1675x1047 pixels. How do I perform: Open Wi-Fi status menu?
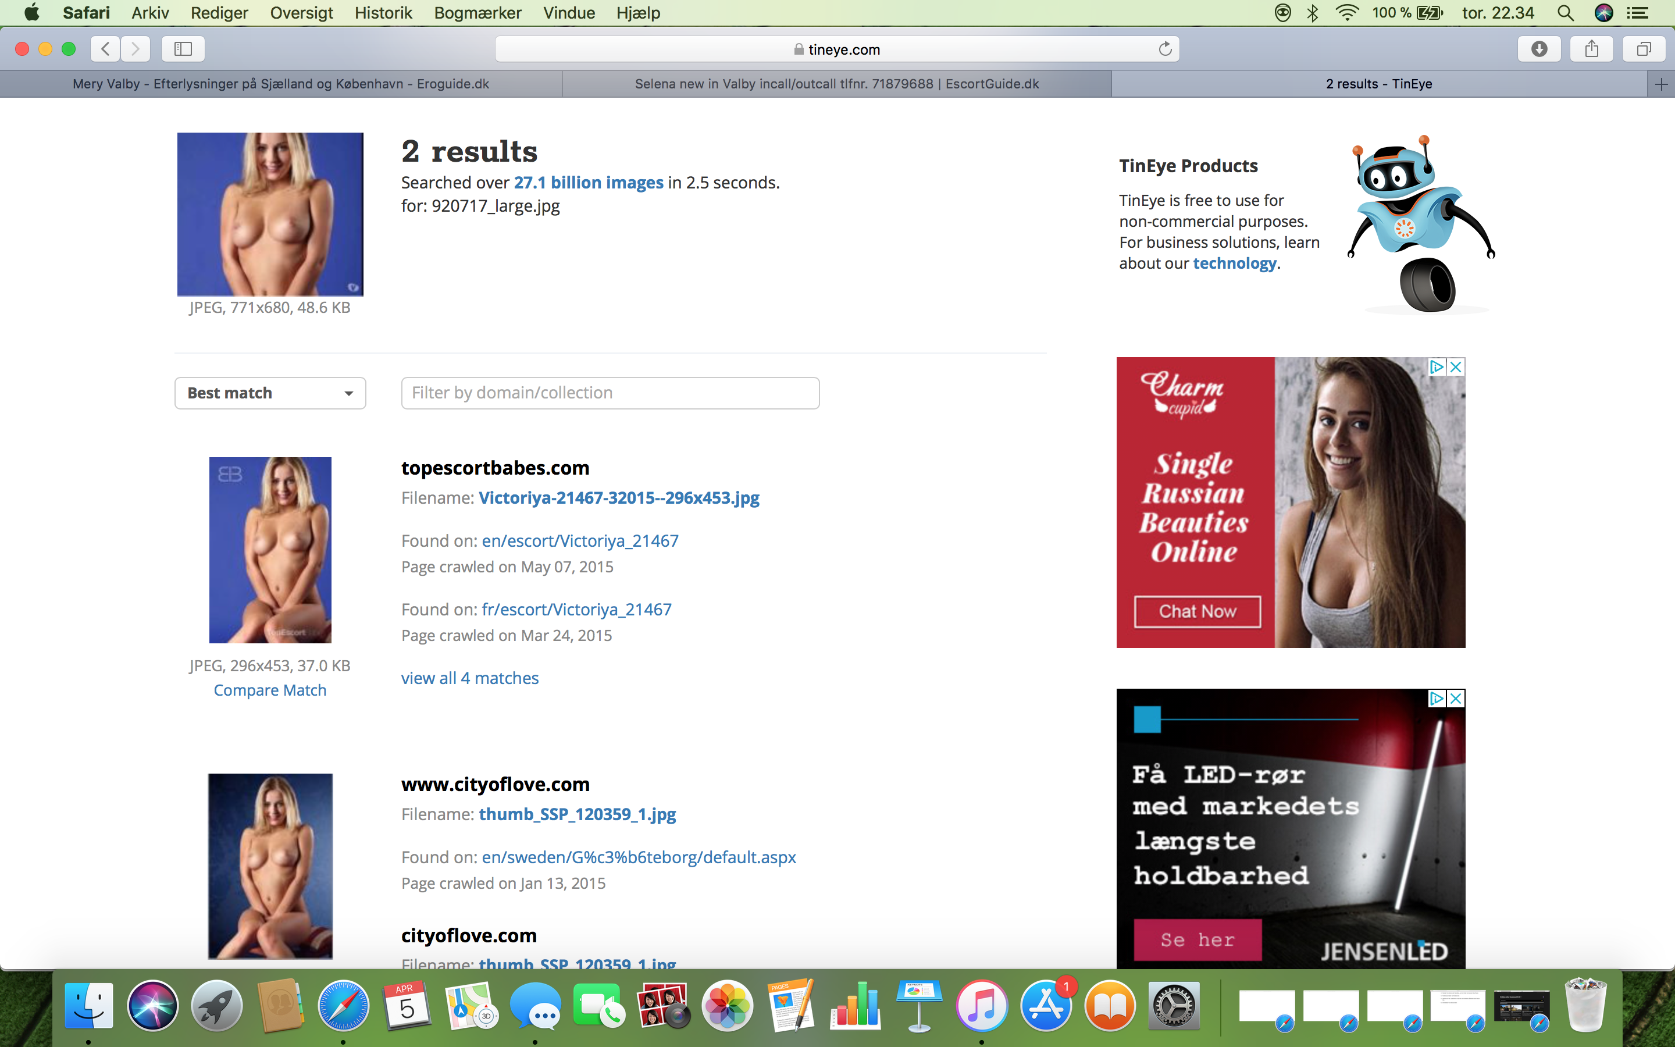click(1346, 13)
